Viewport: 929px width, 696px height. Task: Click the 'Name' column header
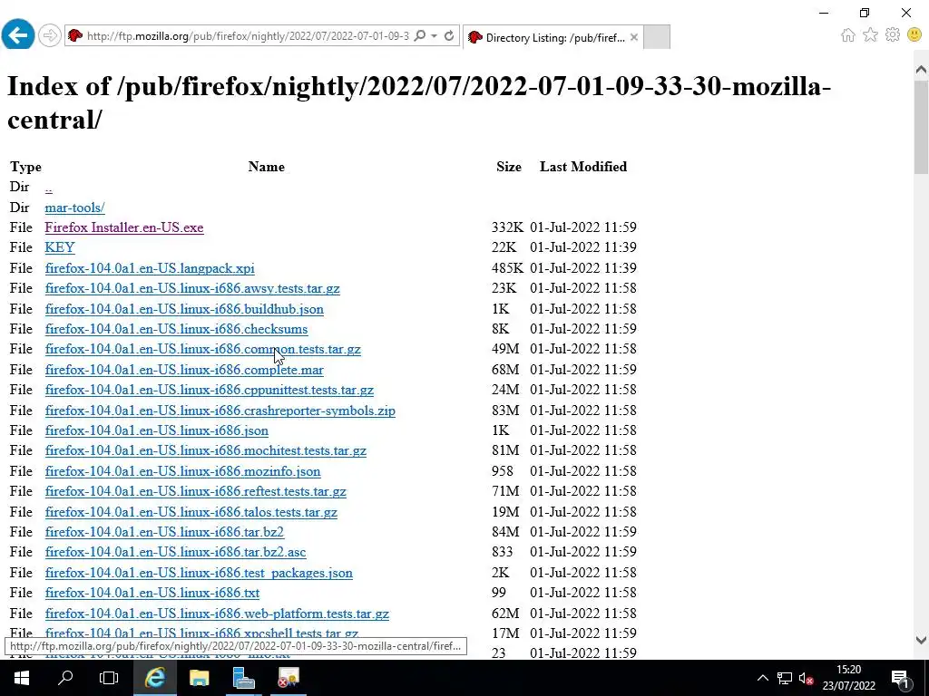point(266,167)
